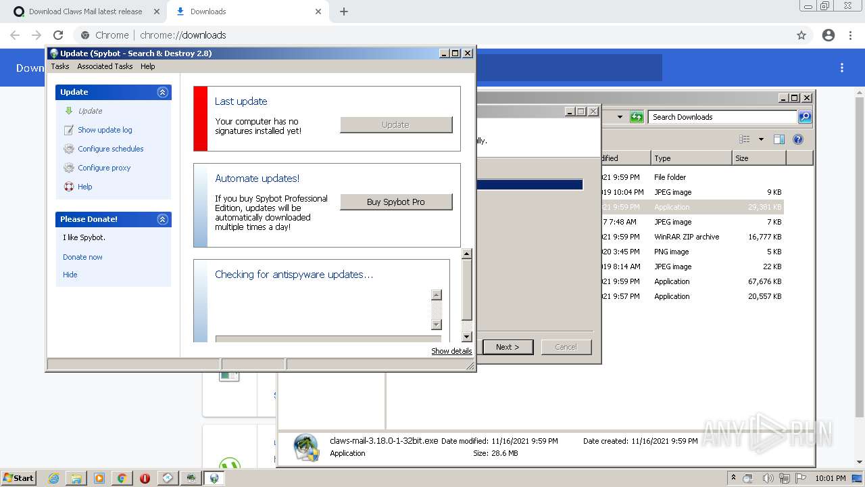Click the Chrome icon in the taskbar
865x487 pixels.
[122, 478]
